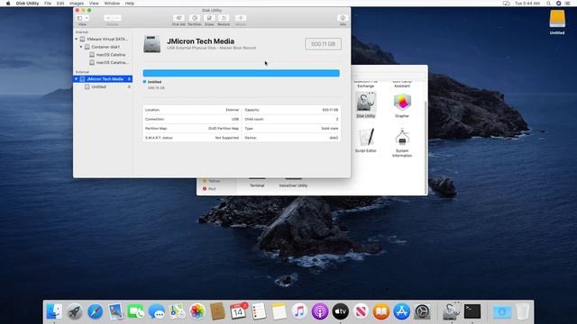577x324 pixels.
Task: Open the Images menu
Action: tap(77, 4)
